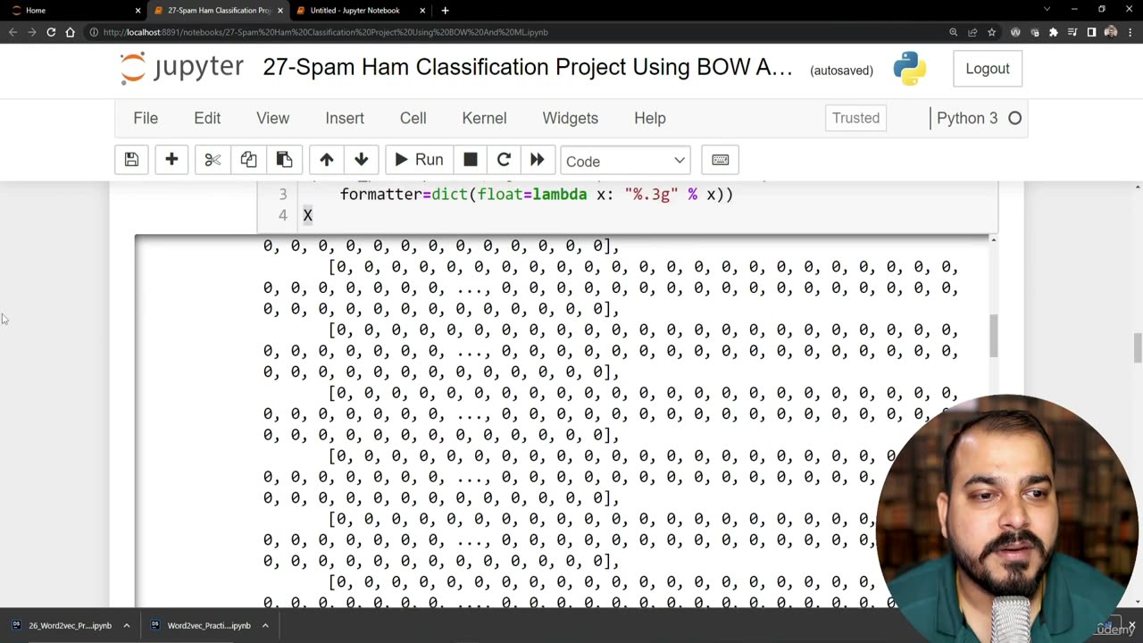Bookmark this page with the star icon

click(991, 32)
